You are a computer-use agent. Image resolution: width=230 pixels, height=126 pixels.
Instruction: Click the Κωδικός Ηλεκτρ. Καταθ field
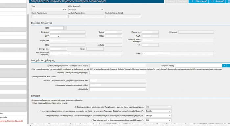point(123,16)
